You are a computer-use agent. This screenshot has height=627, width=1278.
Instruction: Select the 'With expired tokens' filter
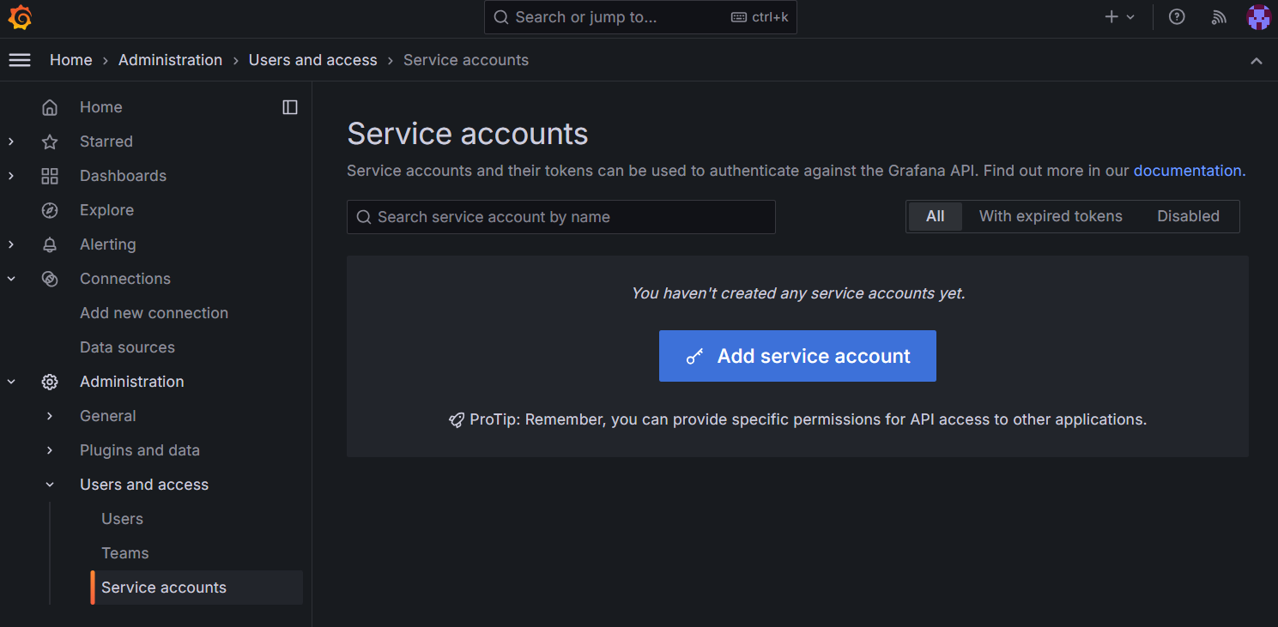(1050, 216)
